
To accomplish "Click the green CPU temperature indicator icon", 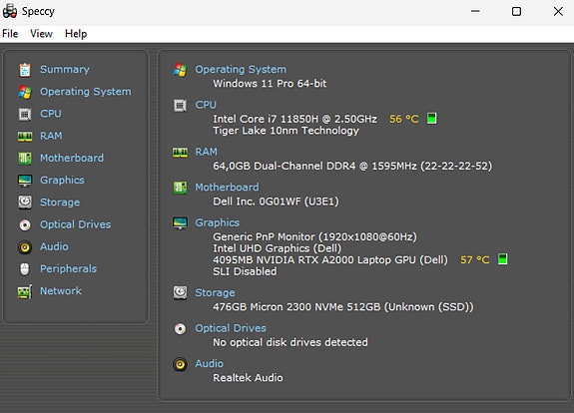I will (x=432, y=119).
